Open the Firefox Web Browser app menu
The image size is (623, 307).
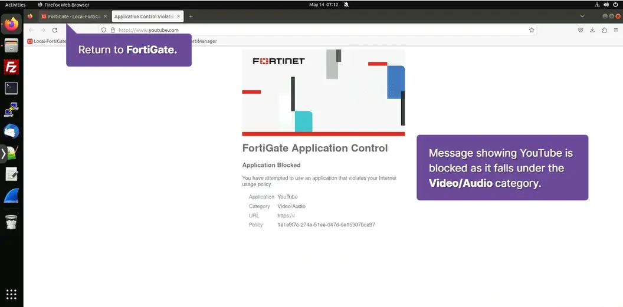(x=64, y=5)
